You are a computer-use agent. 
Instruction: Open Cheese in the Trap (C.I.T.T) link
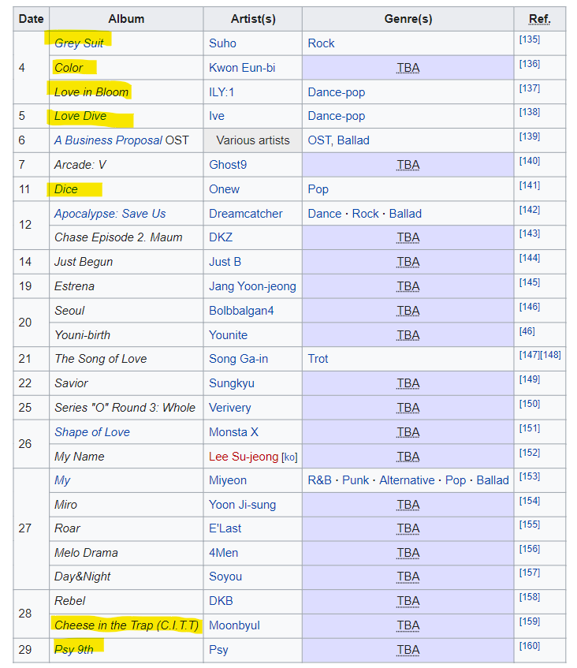(126, 625)
